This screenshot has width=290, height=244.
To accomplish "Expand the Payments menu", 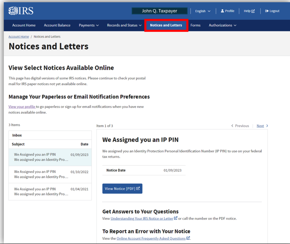I will [89, 25].
